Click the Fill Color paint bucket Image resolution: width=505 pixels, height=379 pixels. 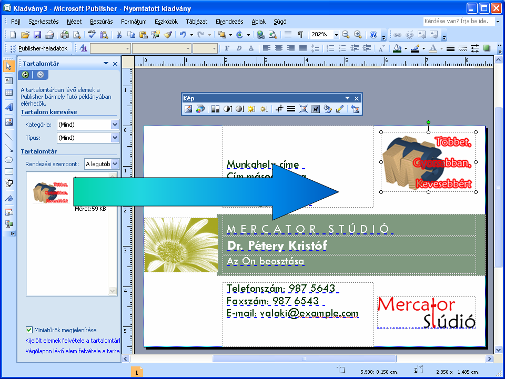(398, 48)
